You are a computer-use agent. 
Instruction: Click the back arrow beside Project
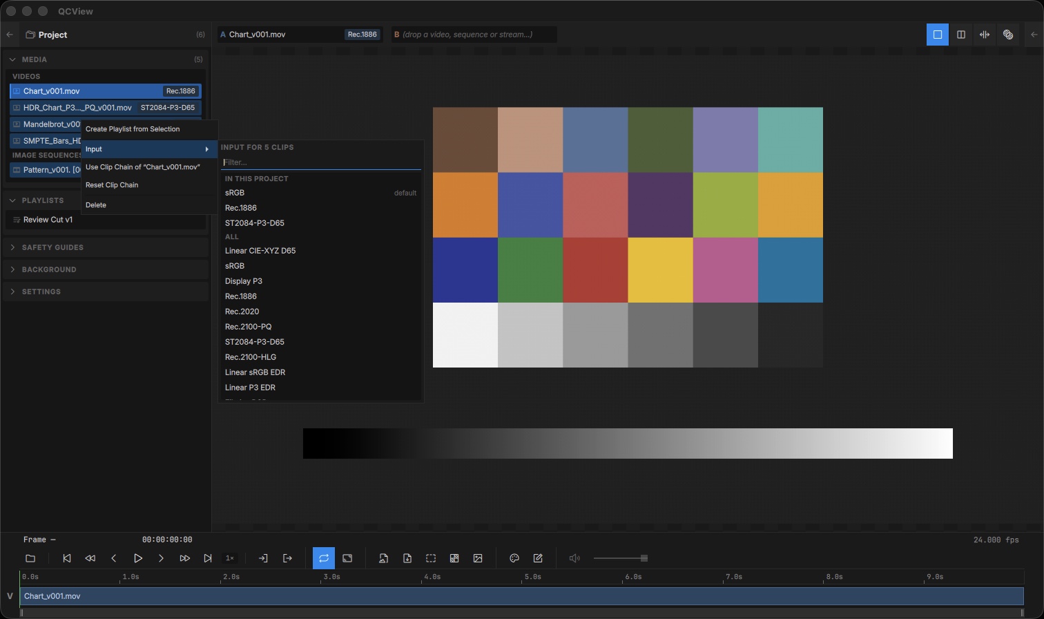tap(10, 35)
